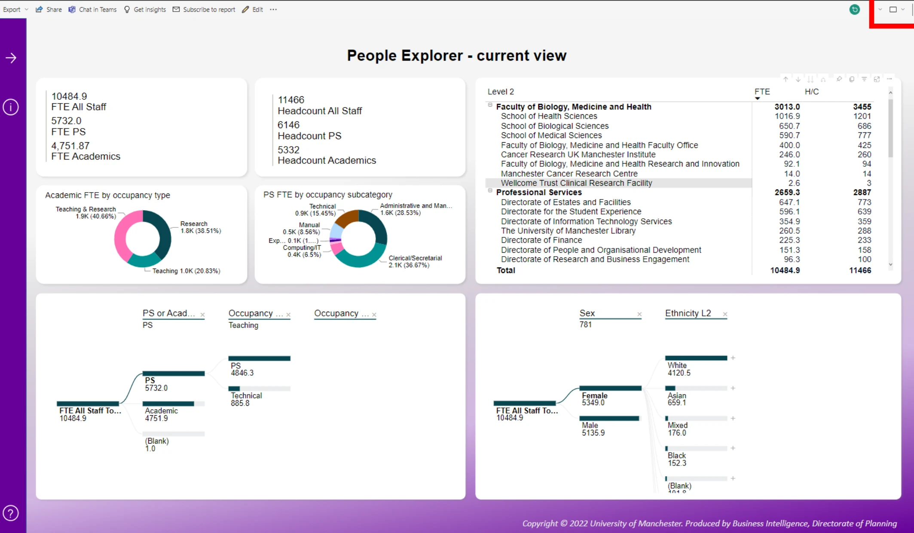
Task: Open Chat in Teams
Action: pyautogui.click(x=92, y=9)
